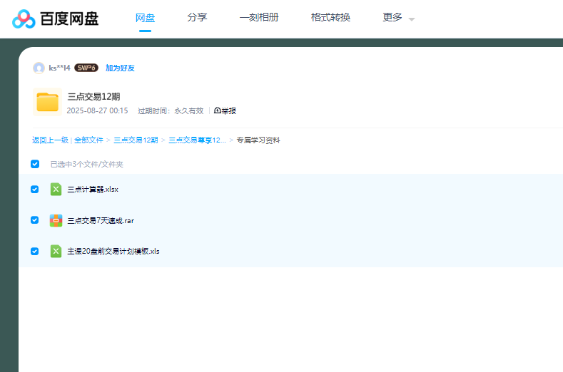Toggle the select-all files checkbox
563x372 pixels.
pos(35,164)
